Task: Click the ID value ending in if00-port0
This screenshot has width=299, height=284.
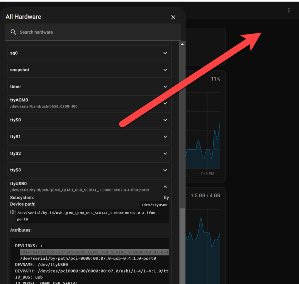Action: click(92, 216)
